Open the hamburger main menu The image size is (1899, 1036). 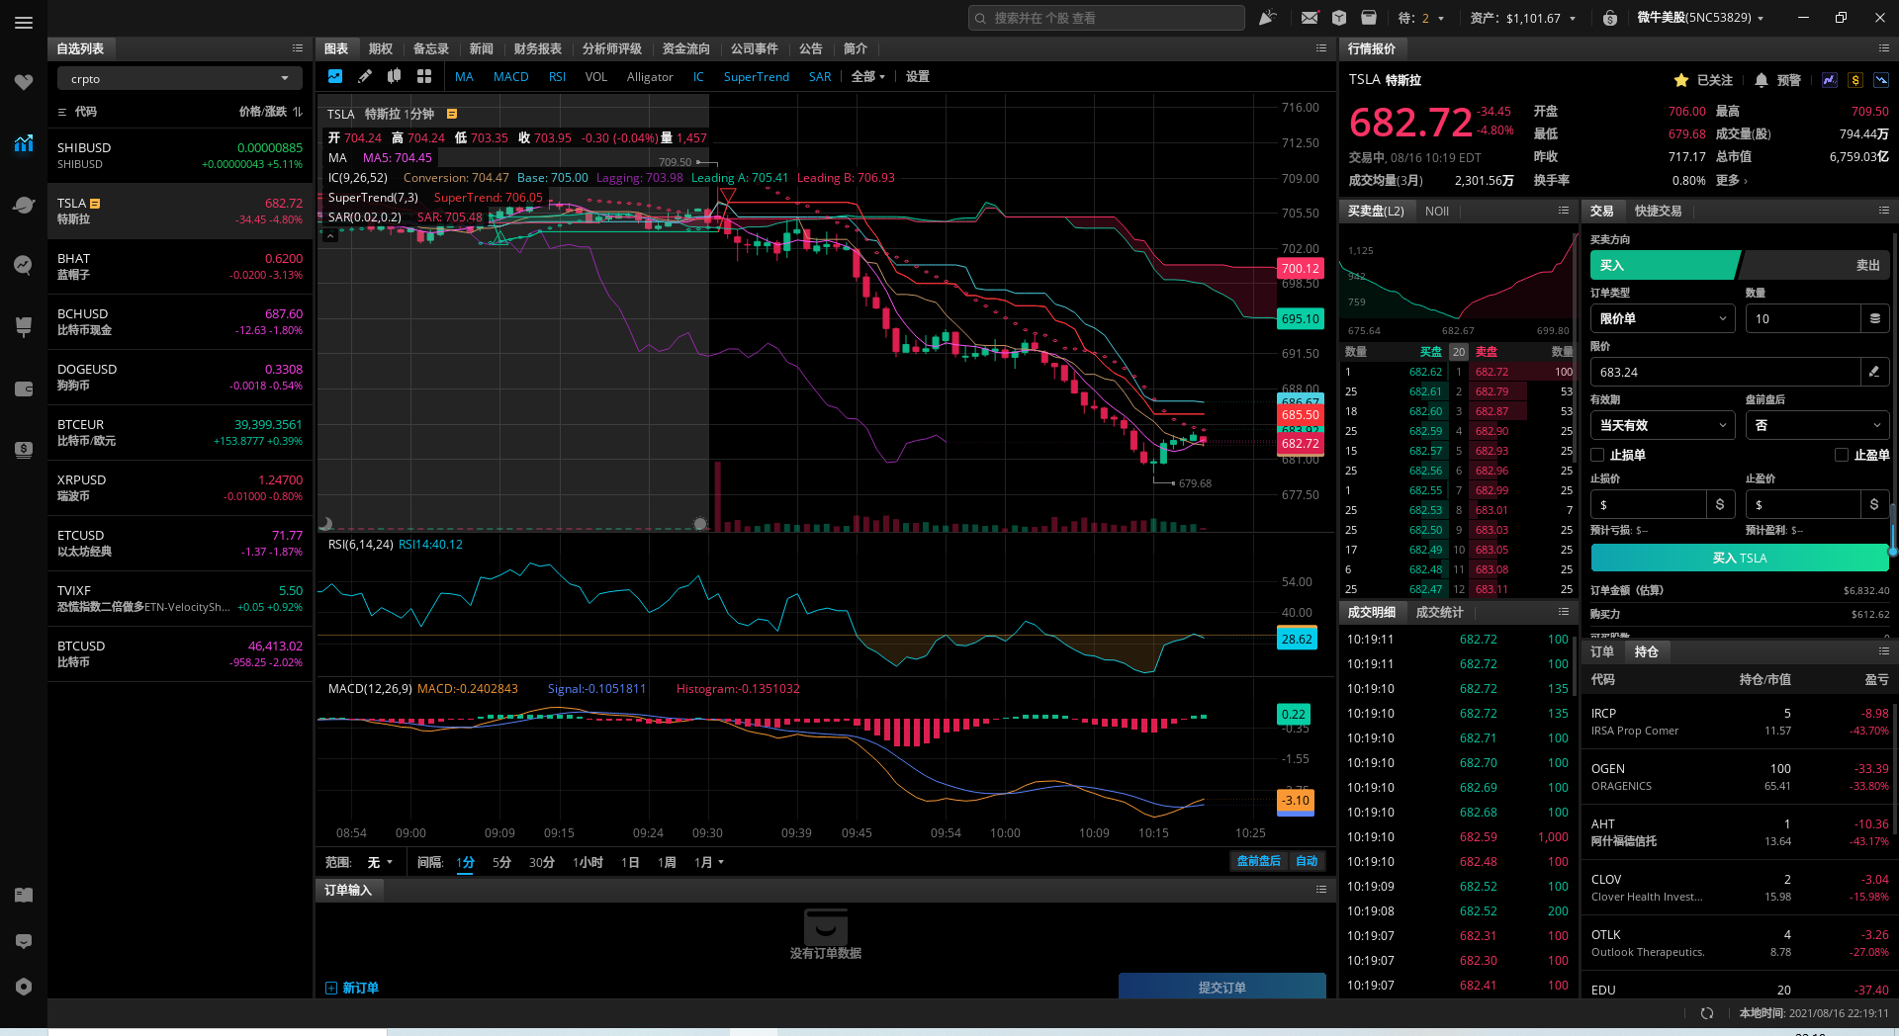click(24, 23)
